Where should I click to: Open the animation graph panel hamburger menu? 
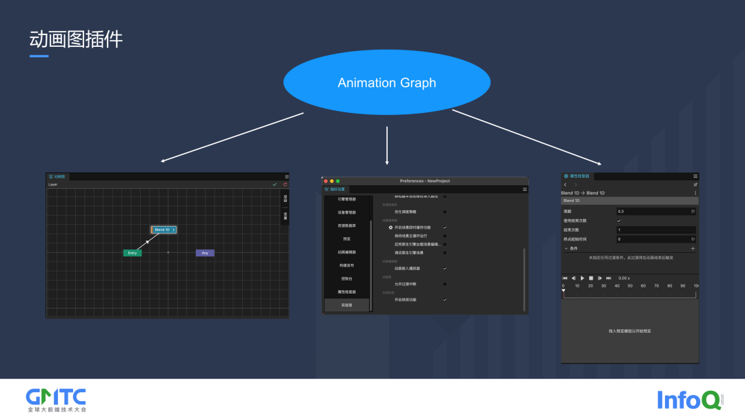(x=286, y=176)
